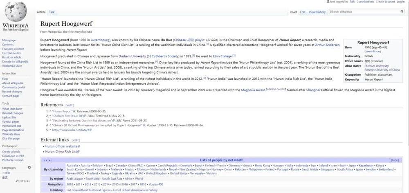Open What links here tool

tap(12, 109)
